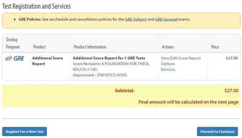Viewport: 242px width, 138px height.
Task: Click the Test Registration and Services heading
Action: tap(37, 6)
